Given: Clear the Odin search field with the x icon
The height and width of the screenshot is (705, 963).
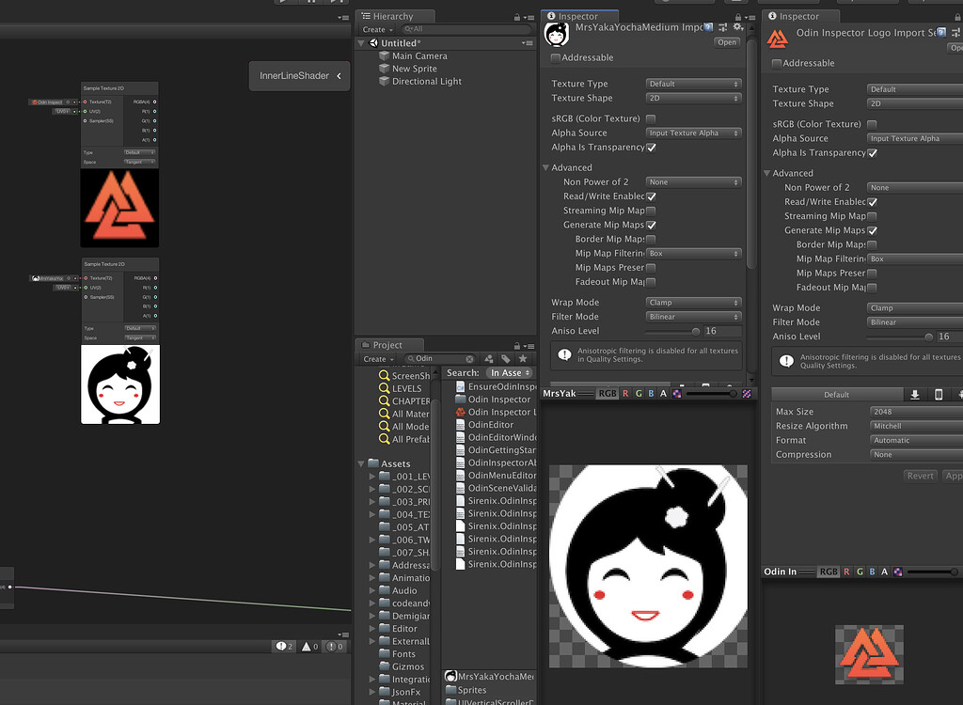Looking at the screenshot, I should click(469, 358).
